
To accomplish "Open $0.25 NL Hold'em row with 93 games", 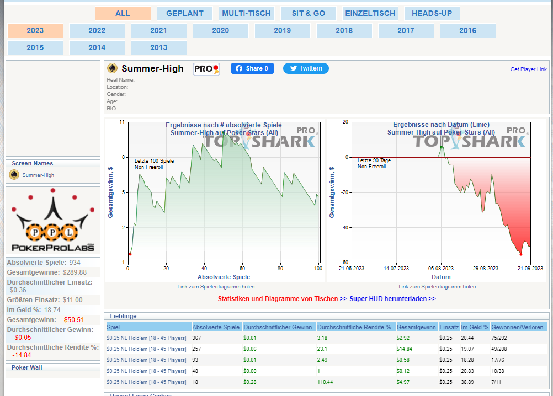I will pos(146,360).
